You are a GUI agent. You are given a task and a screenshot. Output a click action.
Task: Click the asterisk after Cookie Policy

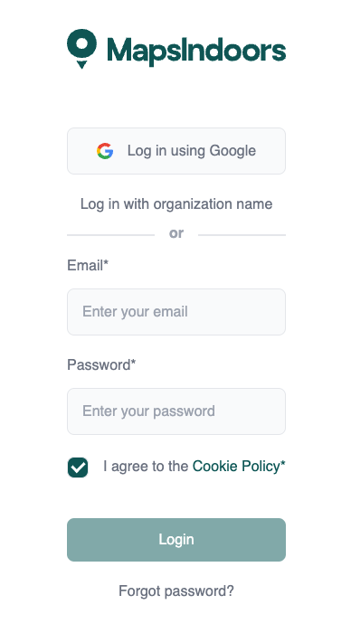click(283, 464)
